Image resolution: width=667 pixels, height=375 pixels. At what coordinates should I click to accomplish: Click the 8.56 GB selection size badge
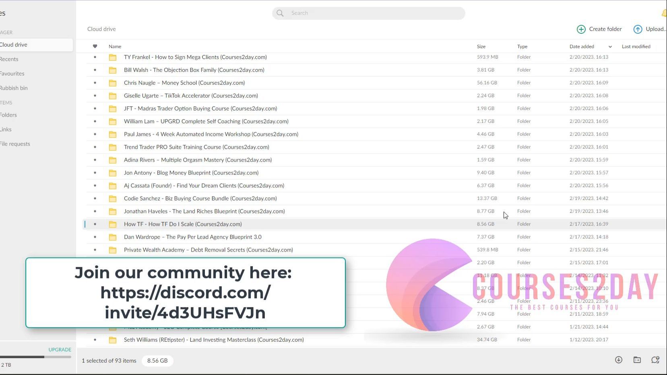(x=157, y=361)
